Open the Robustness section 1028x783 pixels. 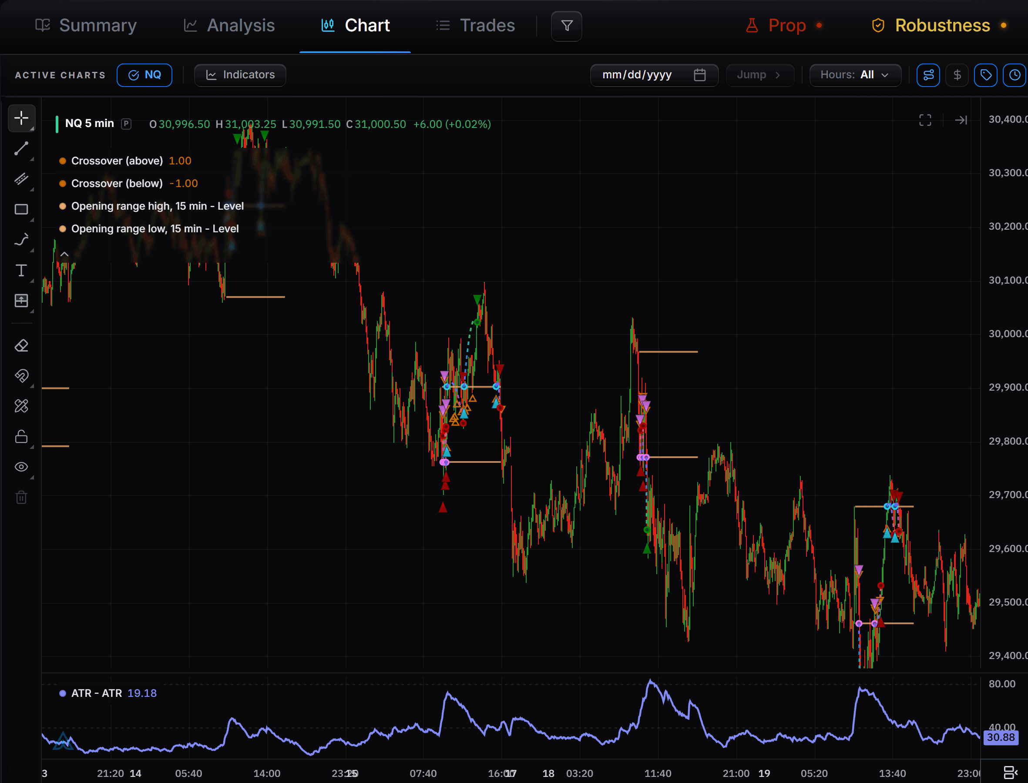pyautogui.click(x=939, y=26)
